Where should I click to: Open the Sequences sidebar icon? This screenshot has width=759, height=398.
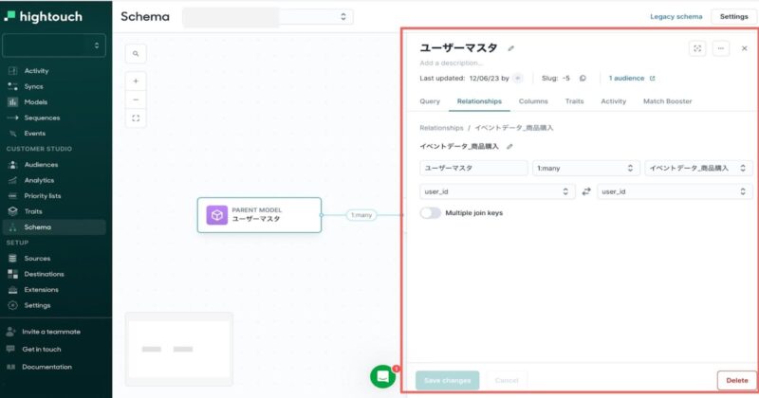click(12, 118)
